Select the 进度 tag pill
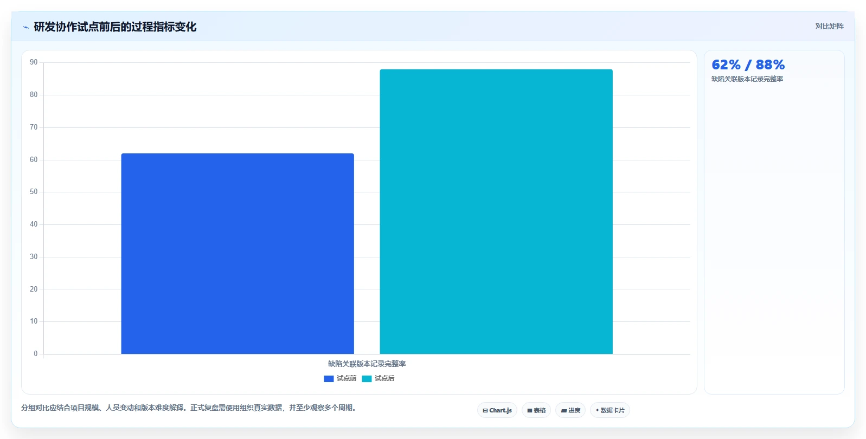Screen dimensions: 866x439 click(x=570, y=410)
